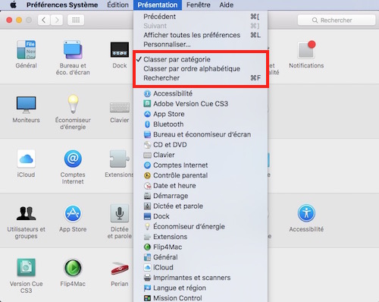The width and height of the screenshot is (379, 302).
Task: Go back with the left arrow button
Action: [x=44, y=20]
